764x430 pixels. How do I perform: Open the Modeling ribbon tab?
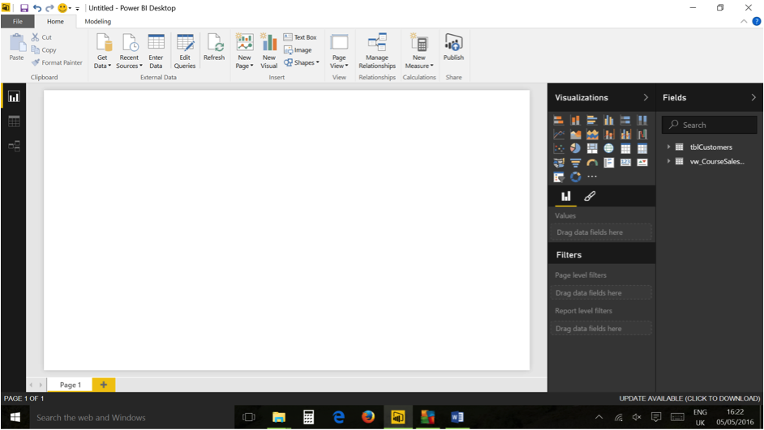tap(98, 21)
